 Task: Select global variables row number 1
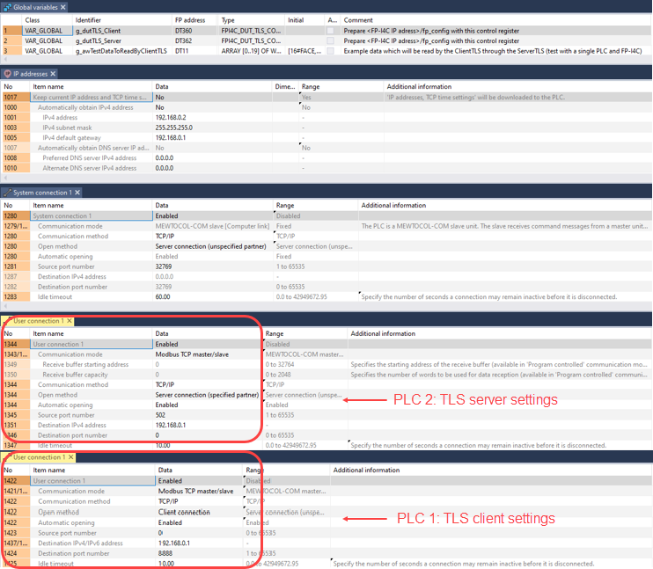pos(11,31)
